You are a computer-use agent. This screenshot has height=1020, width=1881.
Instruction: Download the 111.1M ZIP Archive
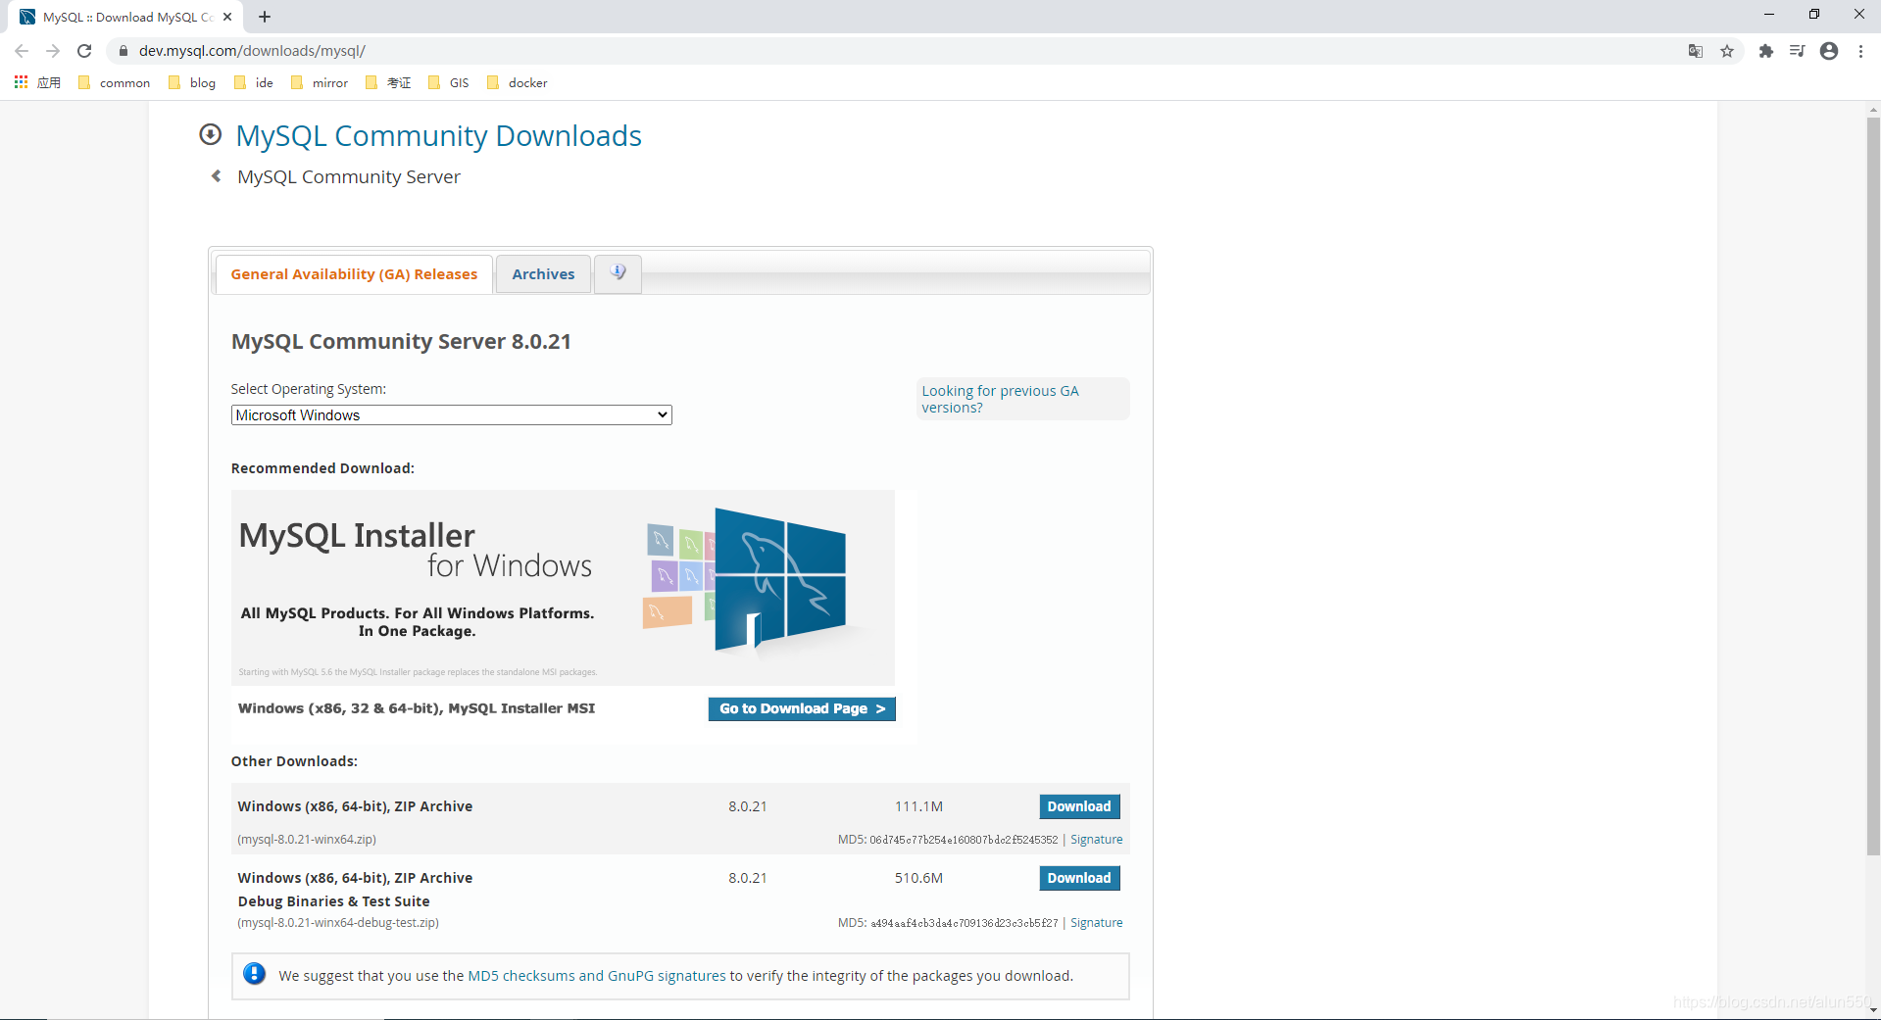[x=1079, y=806]
